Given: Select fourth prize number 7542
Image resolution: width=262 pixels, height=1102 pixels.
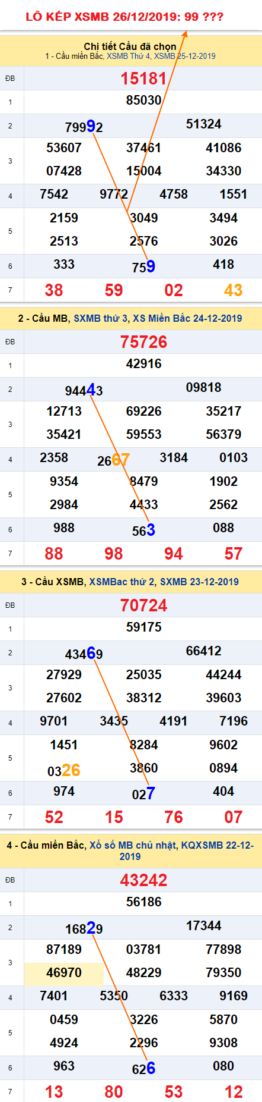Looking at the screenshot, I should 54,194.
